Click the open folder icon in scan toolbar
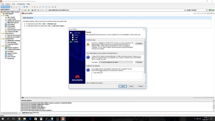 point(25,10)
